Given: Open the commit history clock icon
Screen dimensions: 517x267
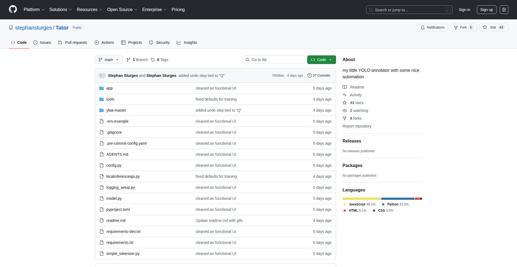Looking at the screenshot, I should click(309, 76).
